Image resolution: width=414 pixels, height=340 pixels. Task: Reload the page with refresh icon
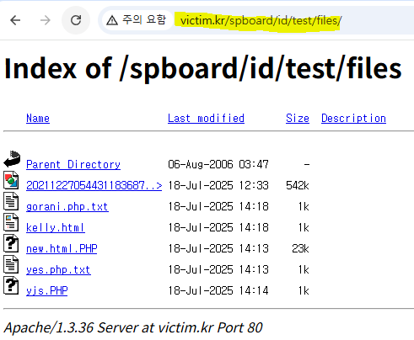[x=76, y=20]
